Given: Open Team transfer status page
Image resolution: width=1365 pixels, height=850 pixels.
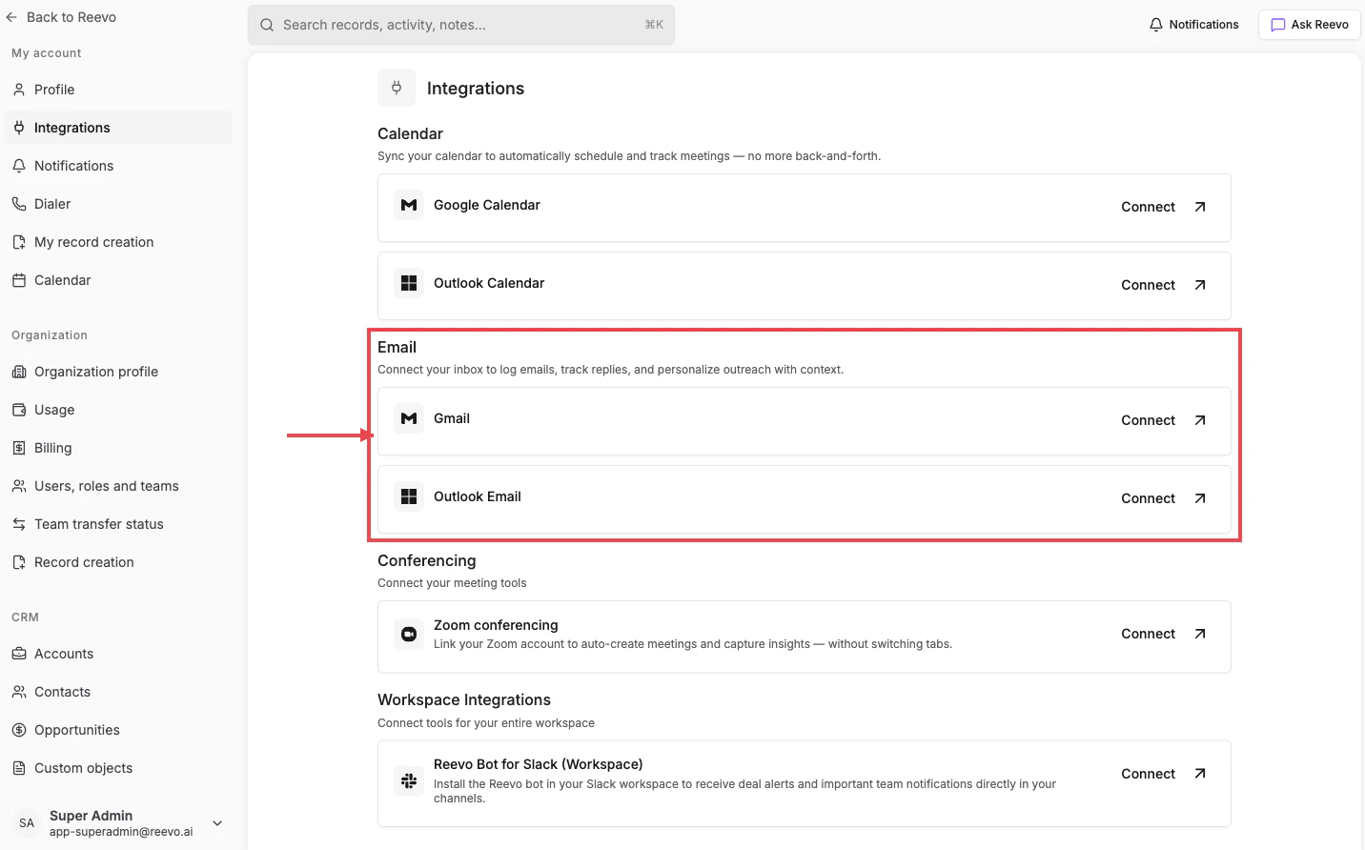Looking at the screenshot, I should point(118,524).
